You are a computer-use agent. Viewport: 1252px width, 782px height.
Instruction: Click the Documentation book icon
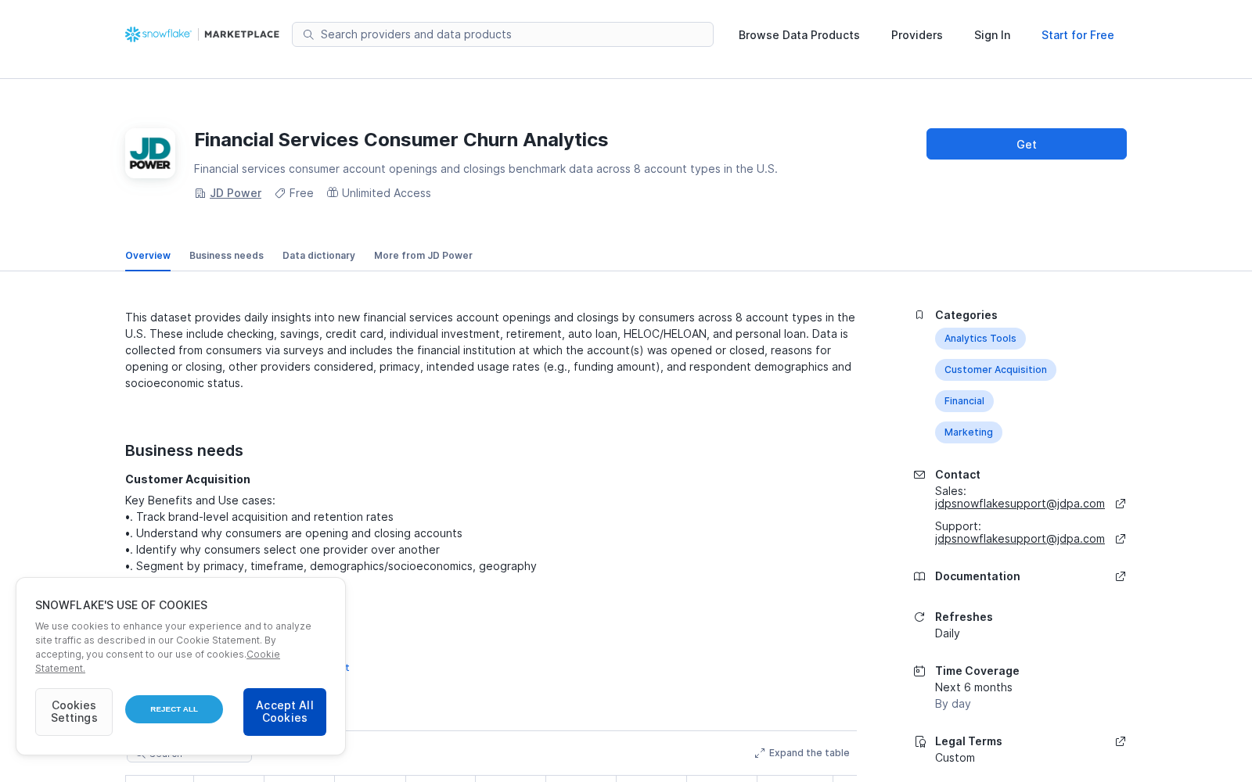coord(919,576)
